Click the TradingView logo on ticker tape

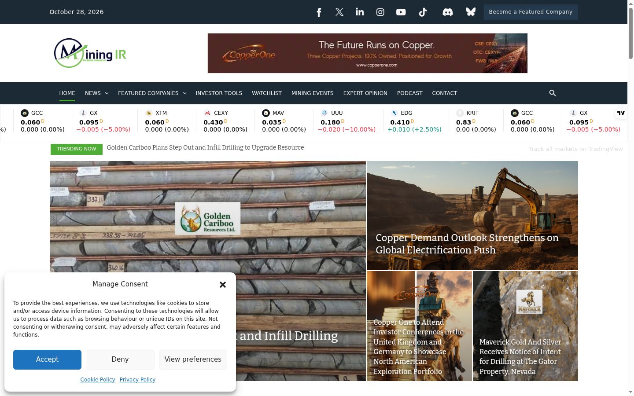(x=621, y=113)
